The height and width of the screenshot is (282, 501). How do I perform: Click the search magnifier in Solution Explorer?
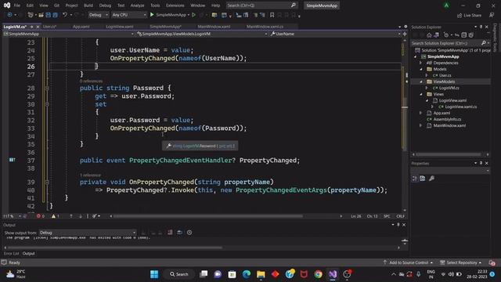tap(484, 43)
